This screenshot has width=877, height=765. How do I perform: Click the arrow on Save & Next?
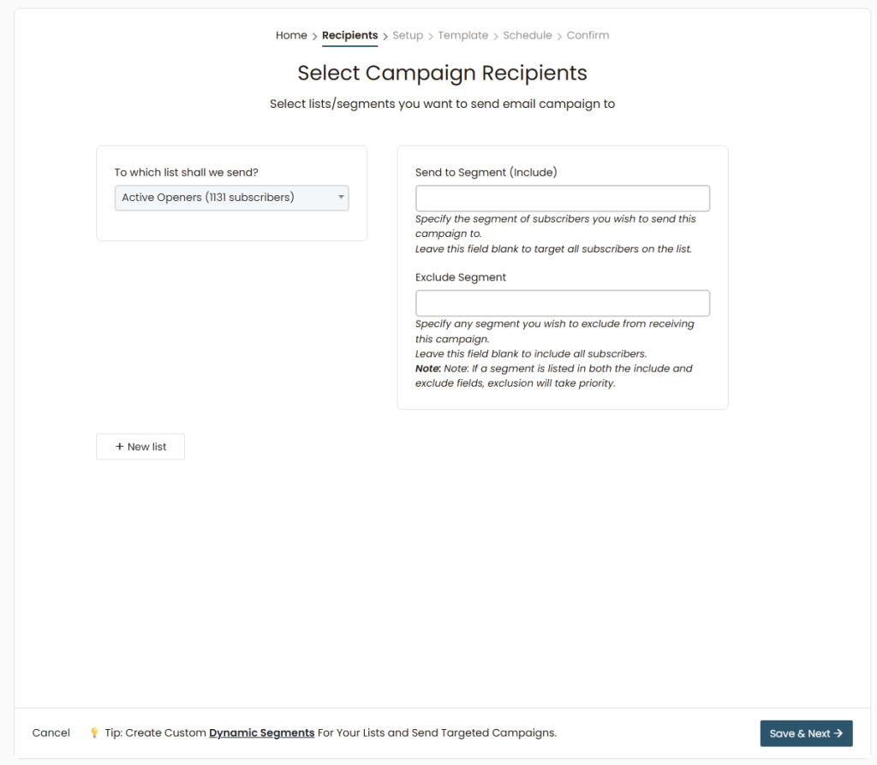coord(838,733)
